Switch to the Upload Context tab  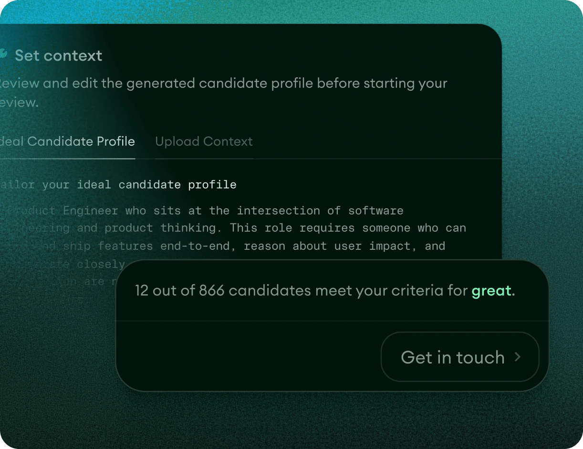tap(204, 141)
